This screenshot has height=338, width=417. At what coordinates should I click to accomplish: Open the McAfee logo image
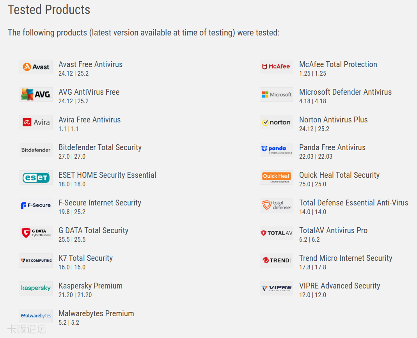click(276, 67)
